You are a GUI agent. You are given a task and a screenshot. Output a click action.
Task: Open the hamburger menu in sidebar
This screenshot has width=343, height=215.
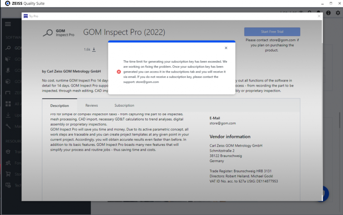(8, 24)
